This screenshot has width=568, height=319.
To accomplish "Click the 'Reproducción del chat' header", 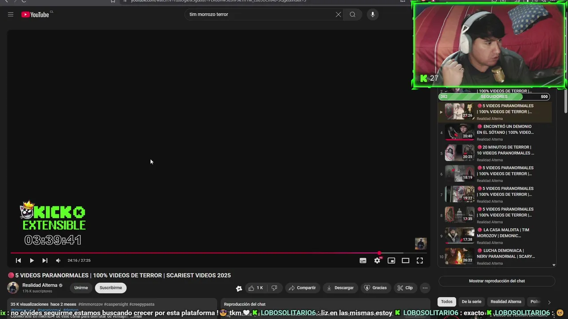I will pos(245,304).
